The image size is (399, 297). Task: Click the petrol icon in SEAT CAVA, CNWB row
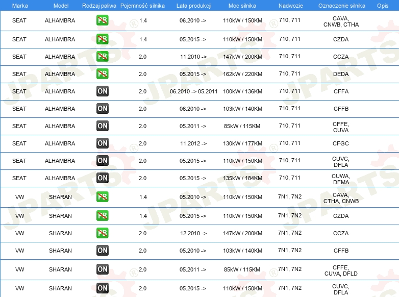click(x=103, y=20)
